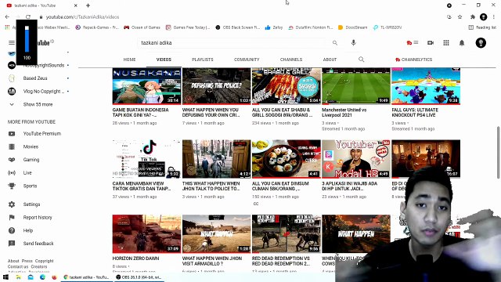Open the Sports trophy icon

coord(12,186)
